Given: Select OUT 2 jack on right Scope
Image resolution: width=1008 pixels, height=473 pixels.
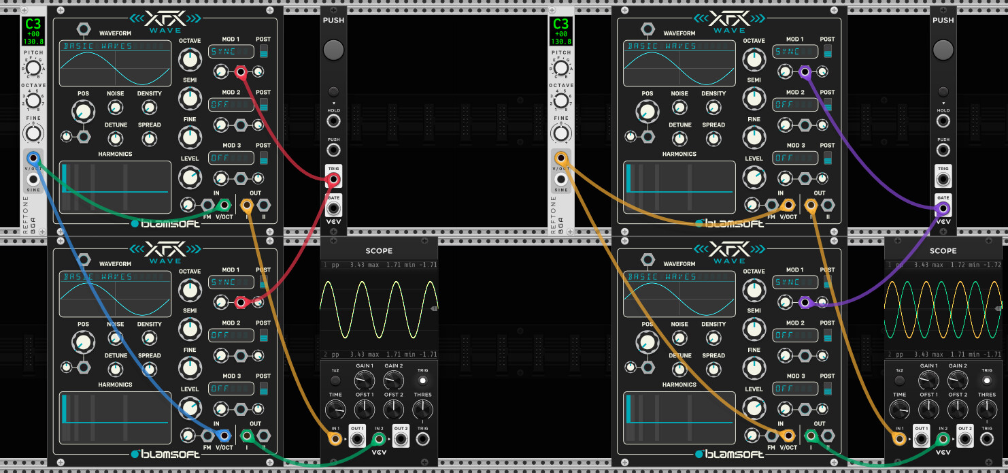Looking at the screenshot, I should coord(965,439).
